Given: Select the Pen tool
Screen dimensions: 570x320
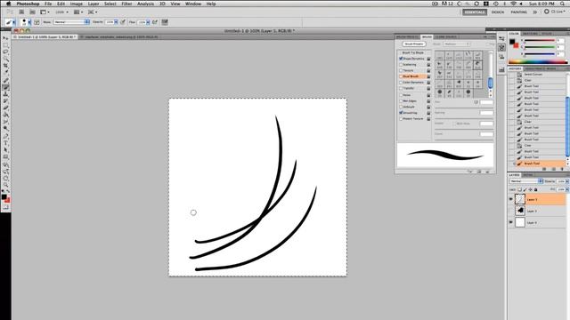Looking at the screenshot, I should click(x=5, y=136).
